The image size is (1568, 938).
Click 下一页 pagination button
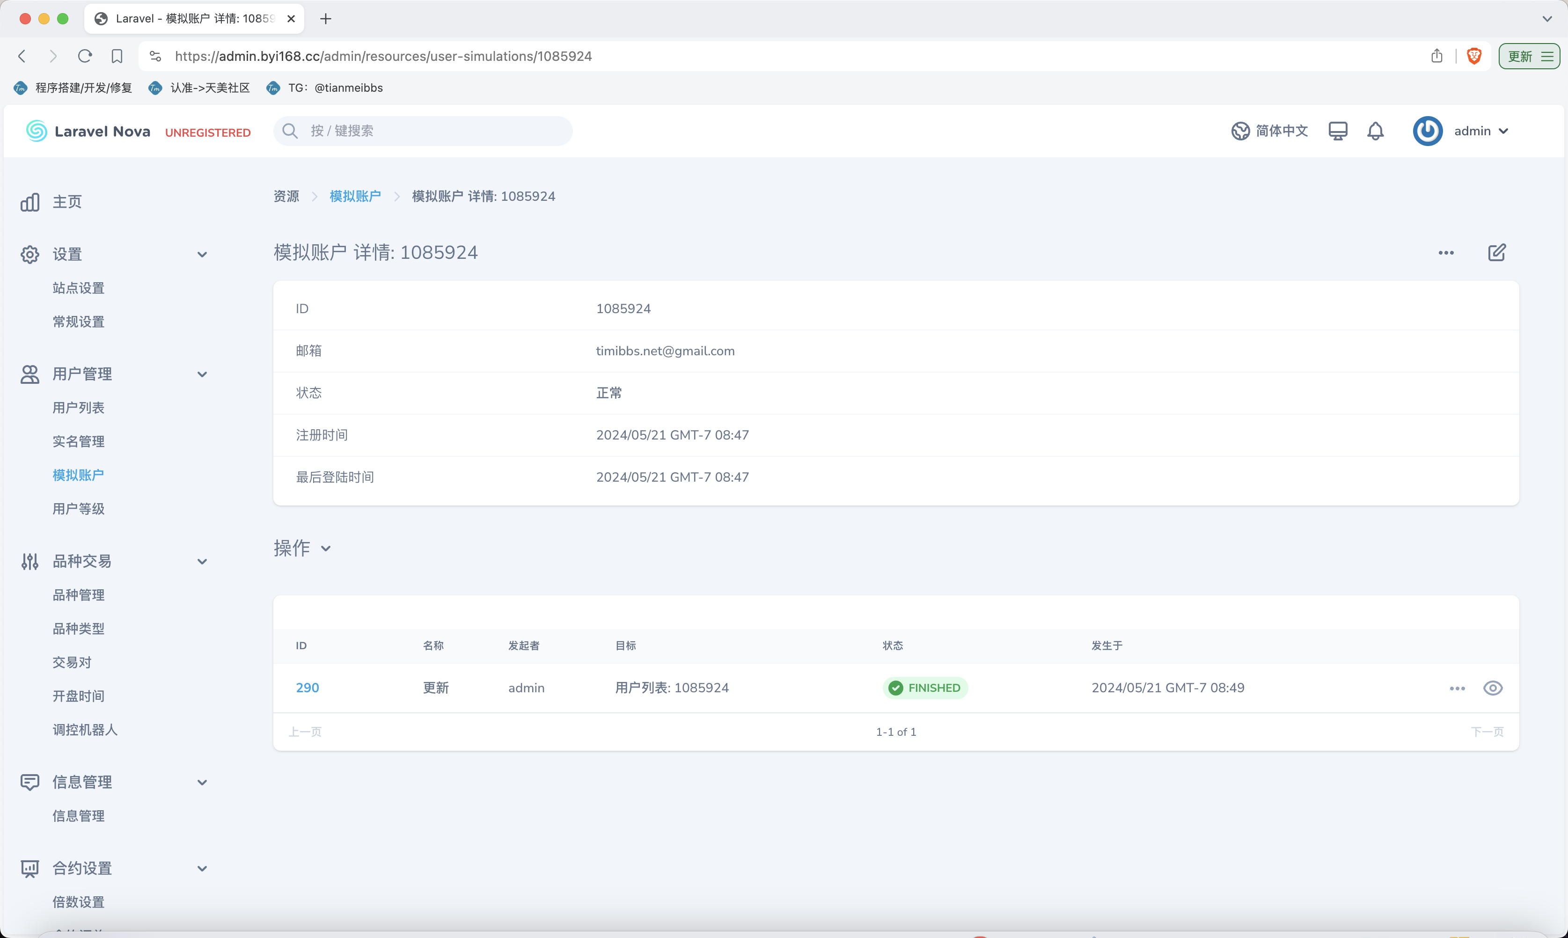1487,732
